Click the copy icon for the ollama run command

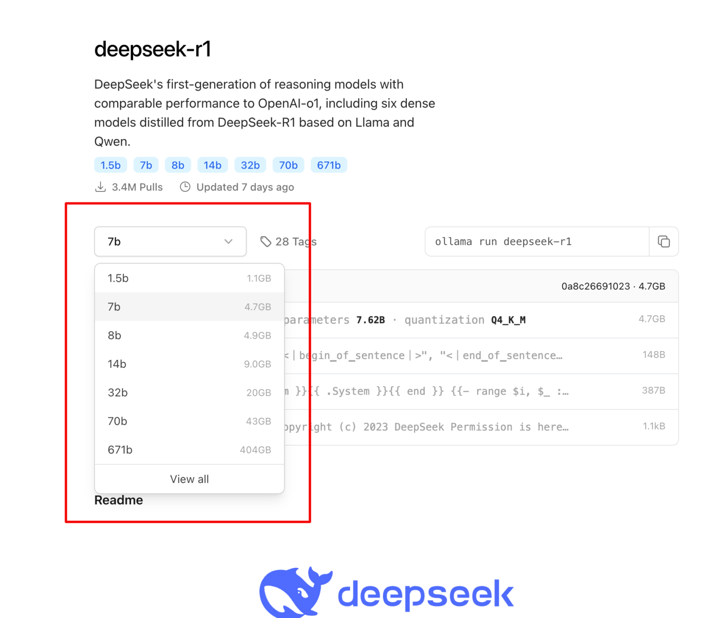pos(664,241)
